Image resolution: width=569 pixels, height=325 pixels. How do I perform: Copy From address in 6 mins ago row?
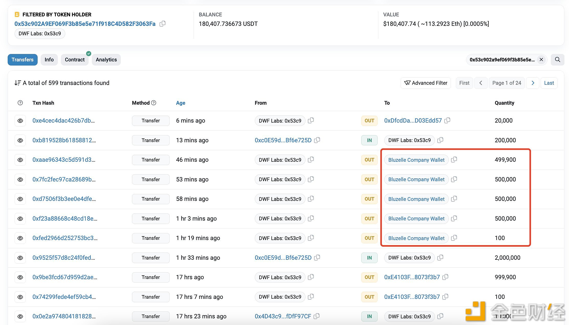[x=311, y=120]
